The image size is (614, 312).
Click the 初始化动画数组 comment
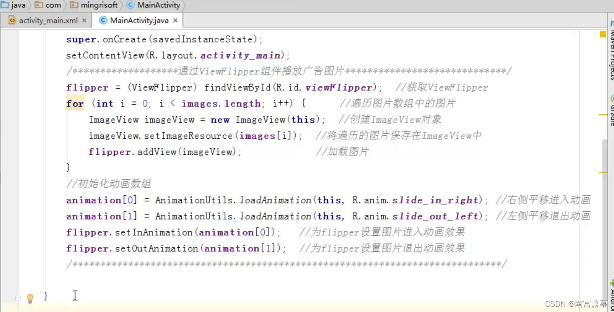[x=109, y=184]
